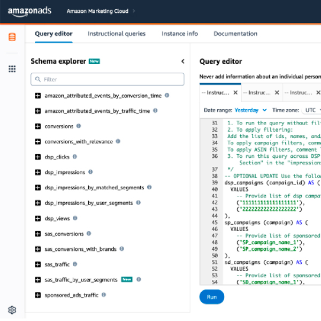Show info for sas_conversions_with_brands

122,249
